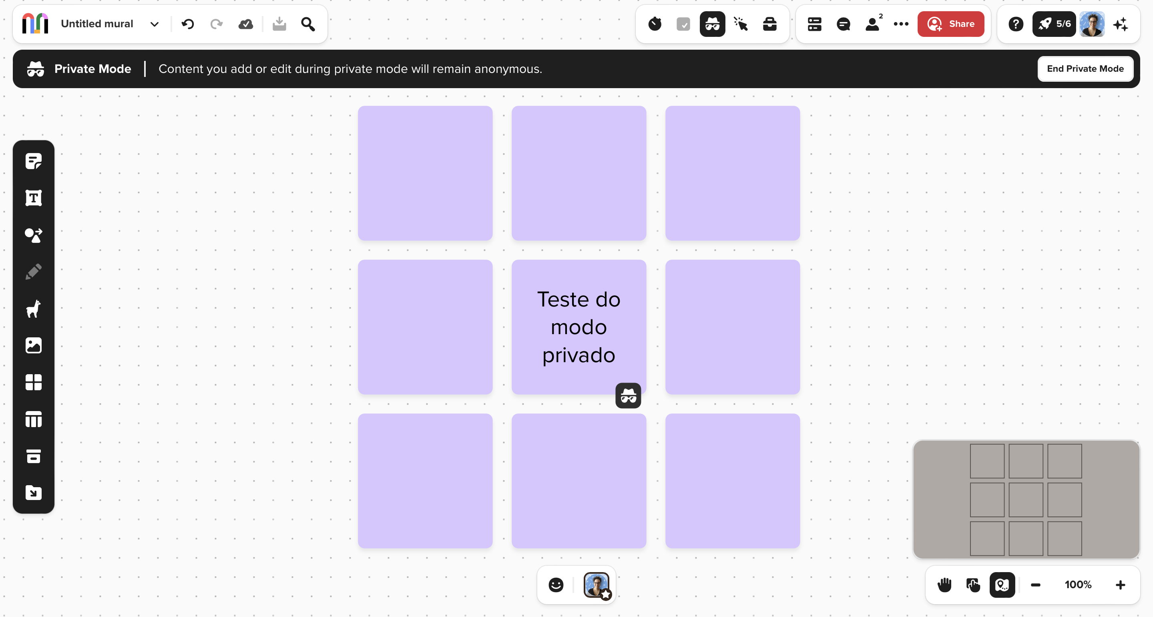This screenshot has height=617, width=1153.
Task: Open the outline panel
Action: pos(814,24)
